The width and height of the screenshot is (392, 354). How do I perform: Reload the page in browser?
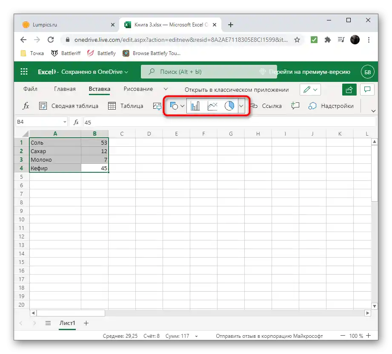point(51,40)
